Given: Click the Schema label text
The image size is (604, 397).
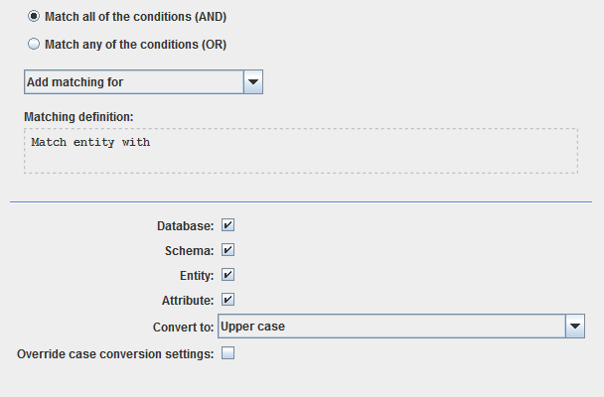Looking at the screenshot, I should coord(189,250).
